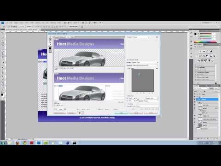Click the Invert adjustment icon
Screen dimensions: 221x166
point(199,60)
